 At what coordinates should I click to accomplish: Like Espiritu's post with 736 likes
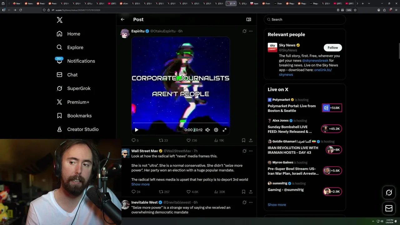point(192,140)
